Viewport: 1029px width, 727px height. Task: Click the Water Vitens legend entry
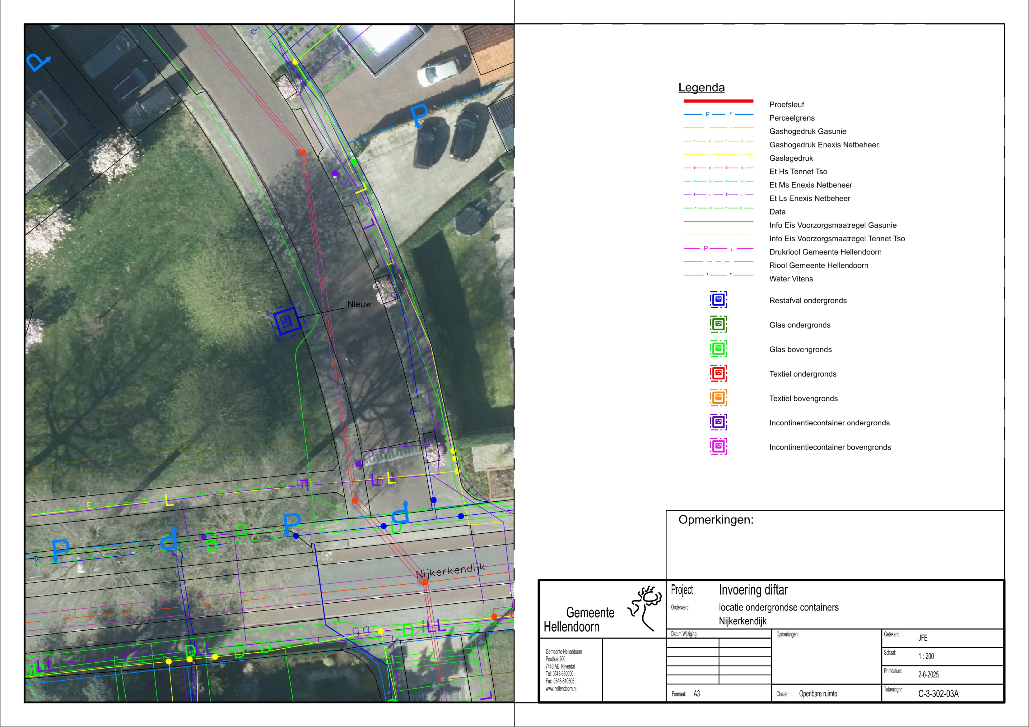pos(791,278)
